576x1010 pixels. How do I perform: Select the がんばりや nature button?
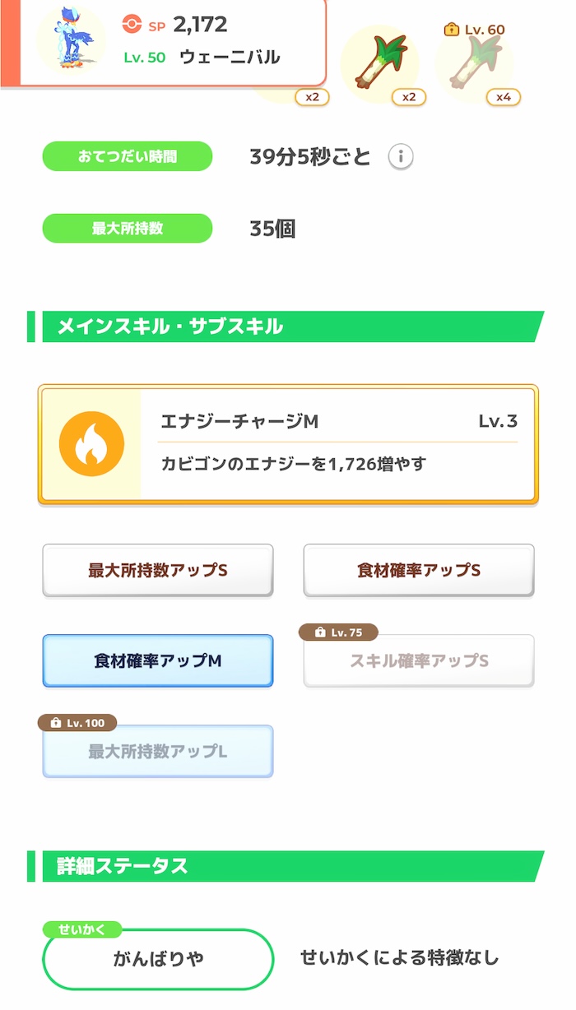[x=157, y=959]
